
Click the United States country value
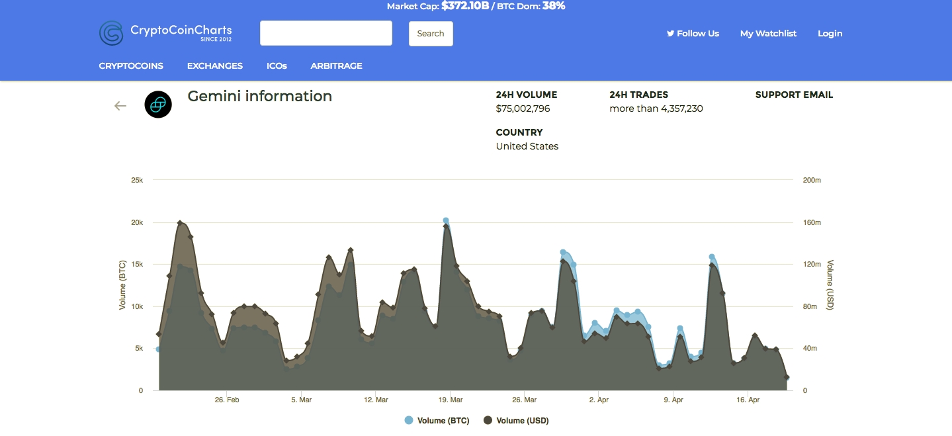point(527,146)
